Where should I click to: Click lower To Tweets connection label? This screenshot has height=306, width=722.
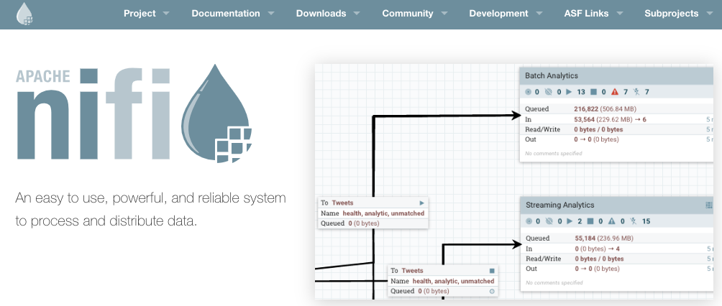[x=406, y=271]
